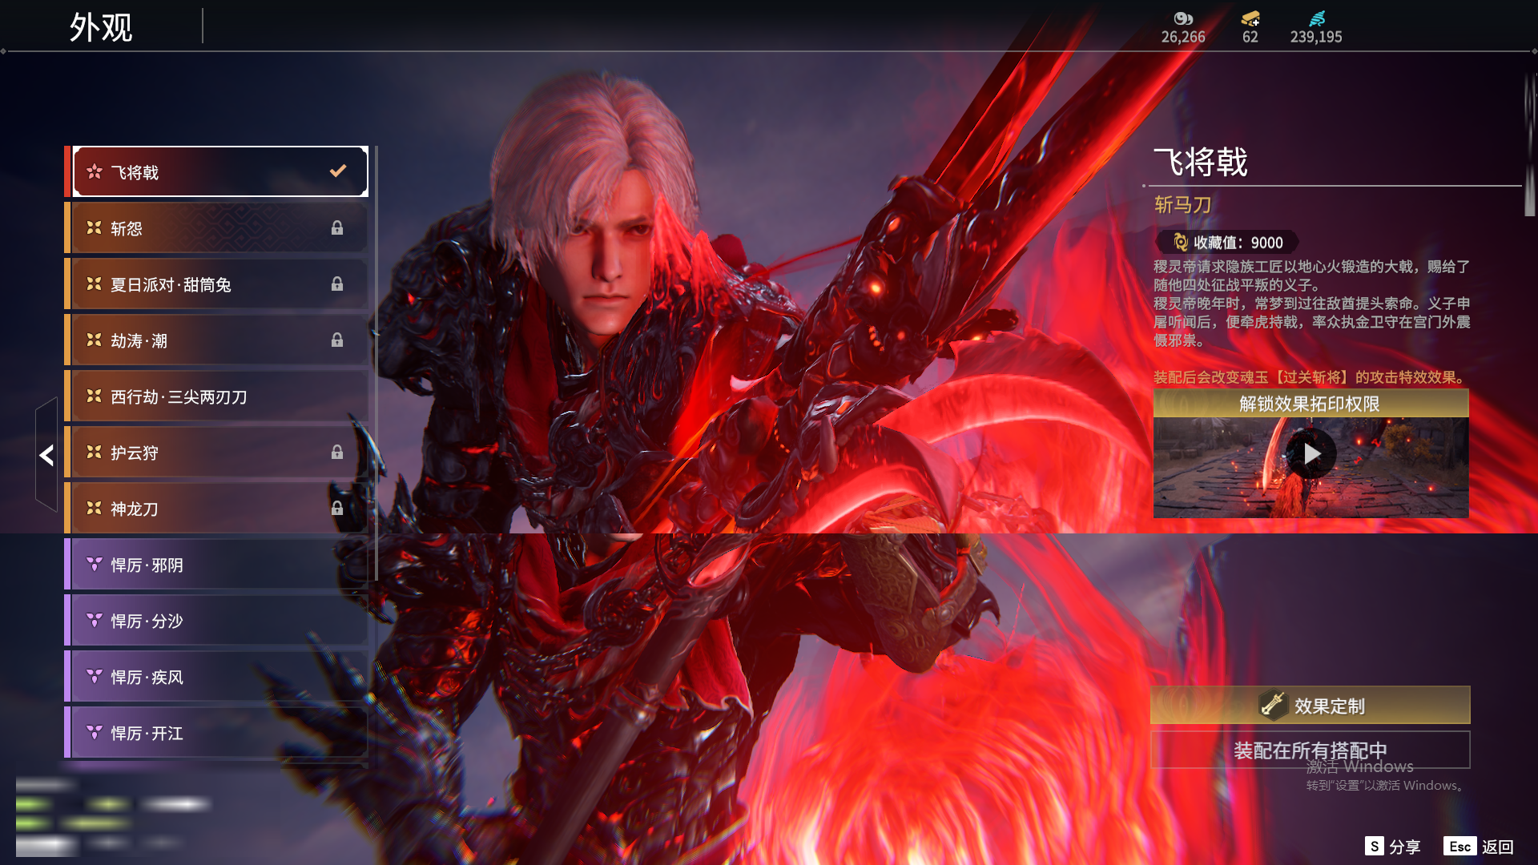This screenshot has height=865, width=1538.
Task: Click the skin list scrollbar
Action: (x=375, y=364)
